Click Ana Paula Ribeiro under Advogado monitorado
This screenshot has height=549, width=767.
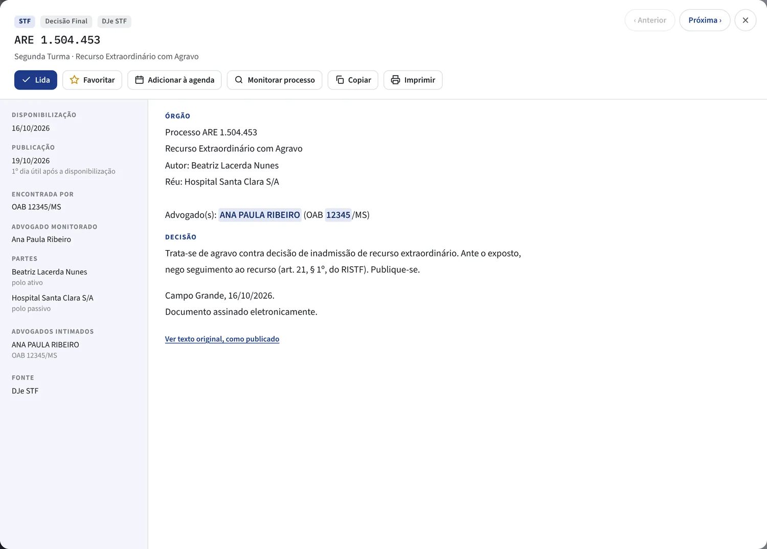[x=41, y=239]
